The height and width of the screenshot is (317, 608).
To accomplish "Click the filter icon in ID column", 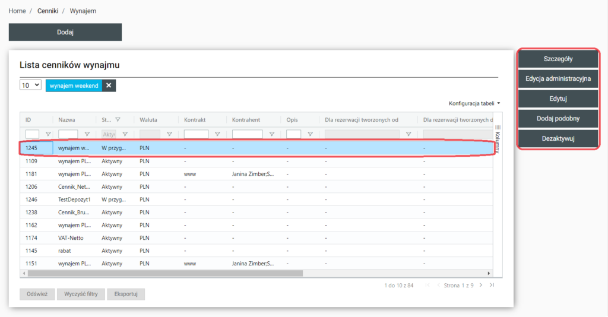I will (48, 134).
